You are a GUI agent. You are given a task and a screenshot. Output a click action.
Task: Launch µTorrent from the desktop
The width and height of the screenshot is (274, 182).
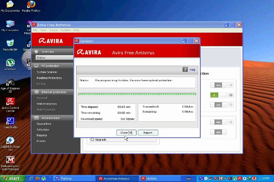[x=10, y=64]
